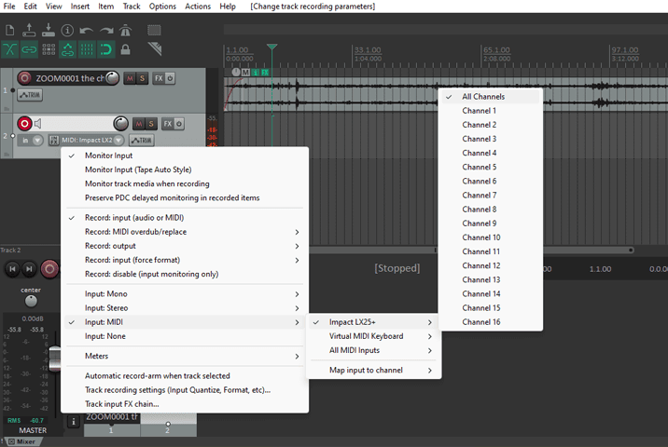This screenshot has height=447, width=668.
Task: Toggle auto-crossfade toolbar icon
Action: [10, 49]
